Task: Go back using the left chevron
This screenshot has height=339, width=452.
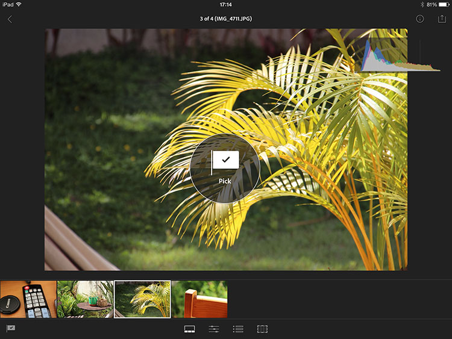Action: [x=10, y=19]
